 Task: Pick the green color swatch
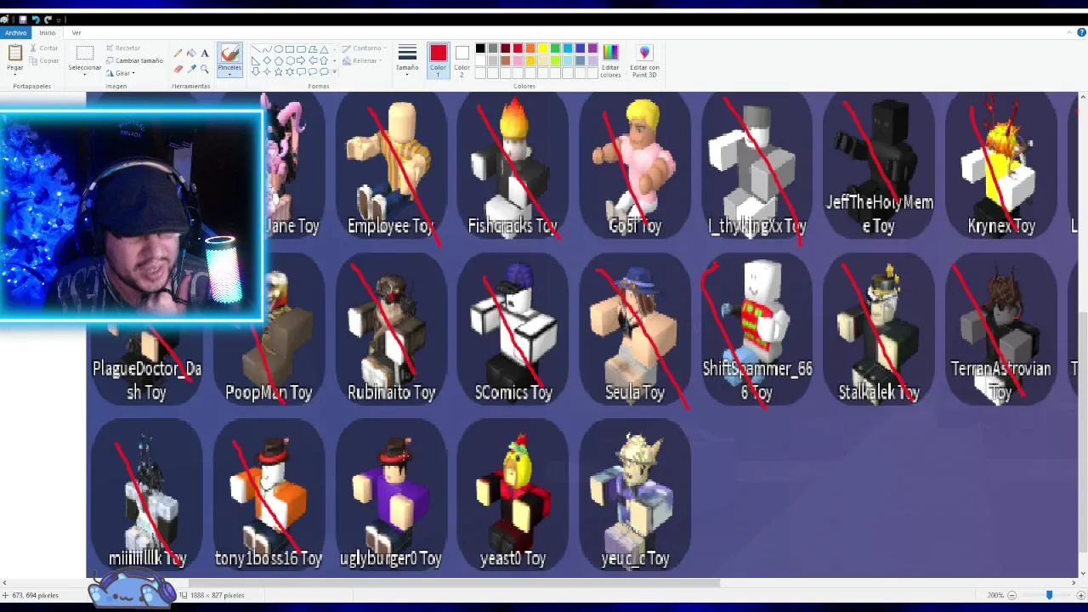(555, 48)
